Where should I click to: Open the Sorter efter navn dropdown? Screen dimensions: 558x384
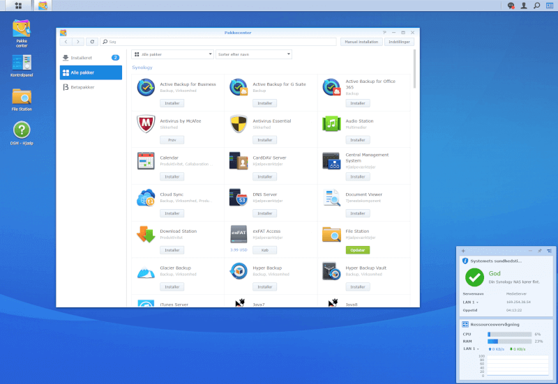pyautogui.click(x=254, y=54)
